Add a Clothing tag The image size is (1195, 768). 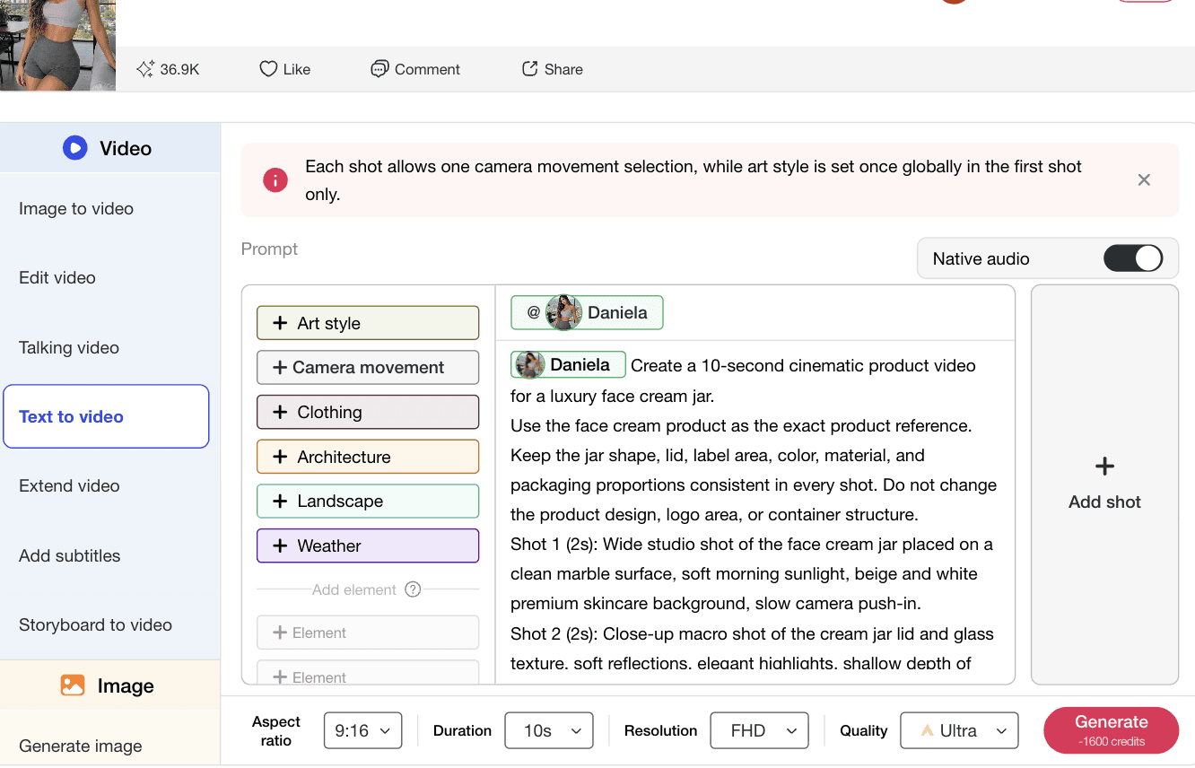point(368,412)
